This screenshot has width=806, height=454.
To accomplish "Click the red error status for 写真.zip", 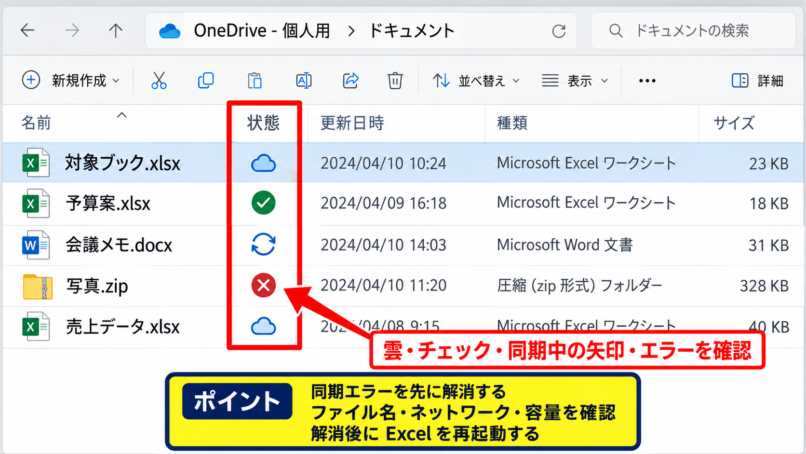I will point(264,285).
